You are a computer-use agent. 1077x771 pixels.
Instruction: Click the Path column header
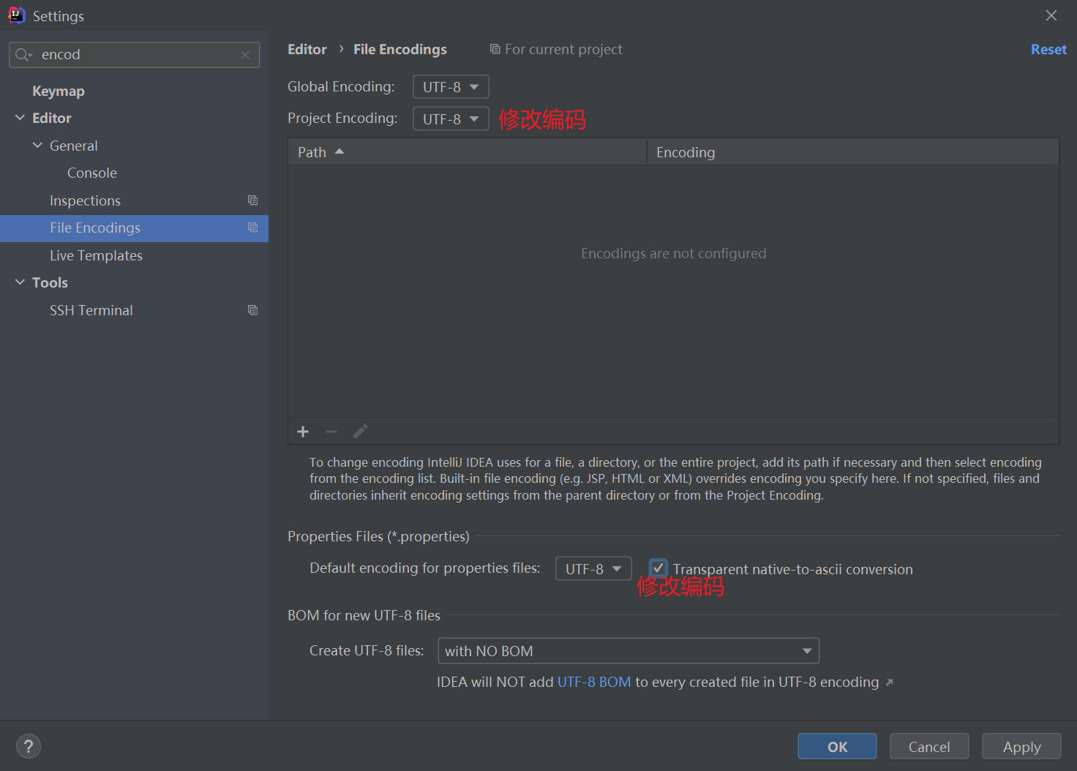pyautogui.click(x=468, y=151)
